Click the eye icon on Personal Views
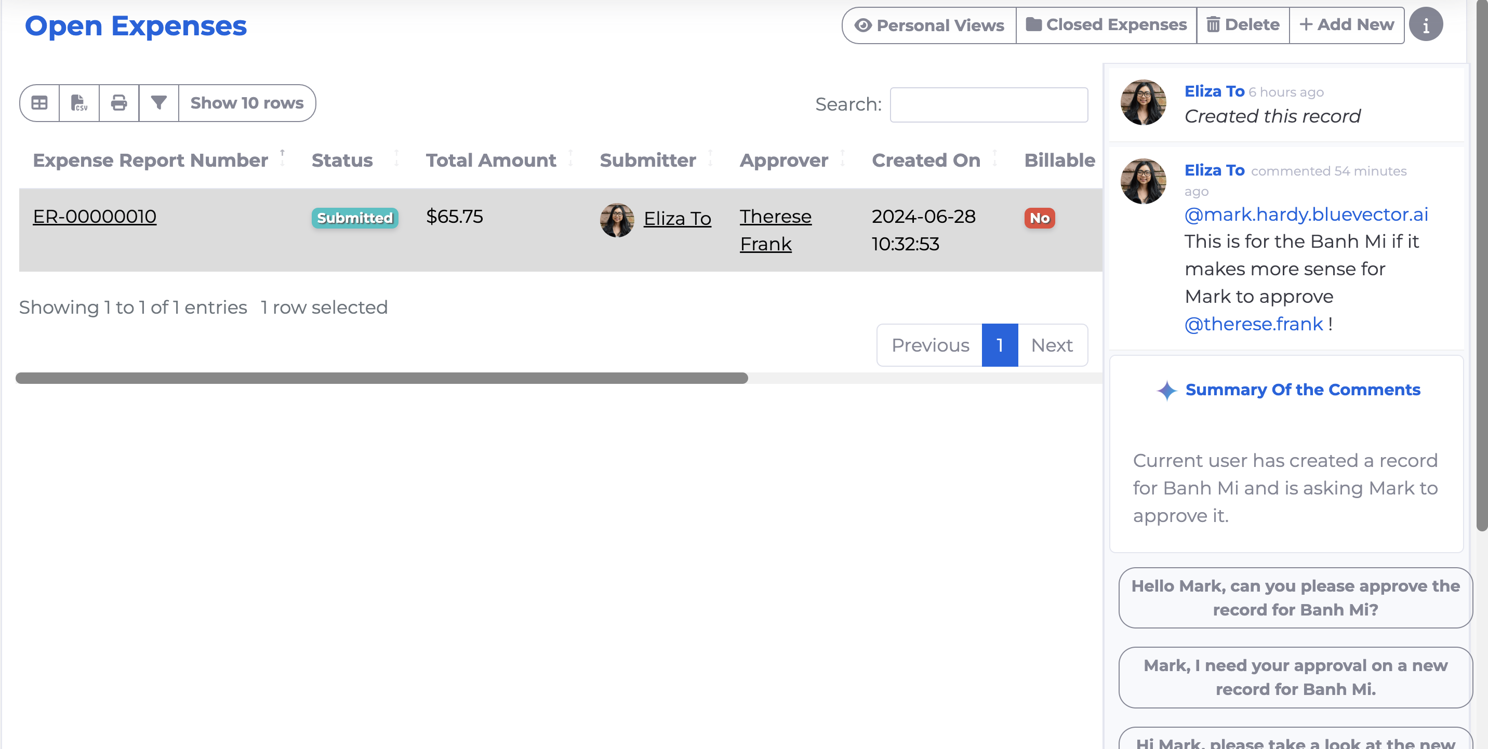Image resolution: width=1488 pixels, height=749 pixels. (x=862, y=24)
